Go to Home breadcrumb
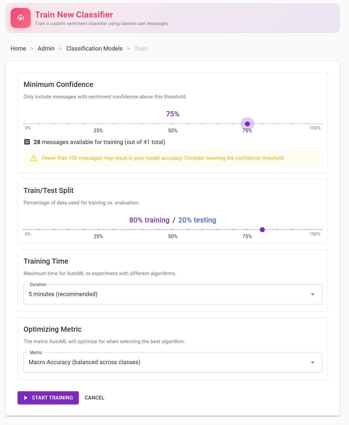The height and width of the screenshot is (425, 349). [18, 48]
